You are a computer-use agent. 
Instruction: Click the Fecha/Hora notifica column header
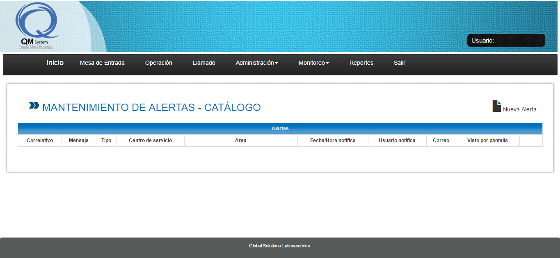point(333,140)
